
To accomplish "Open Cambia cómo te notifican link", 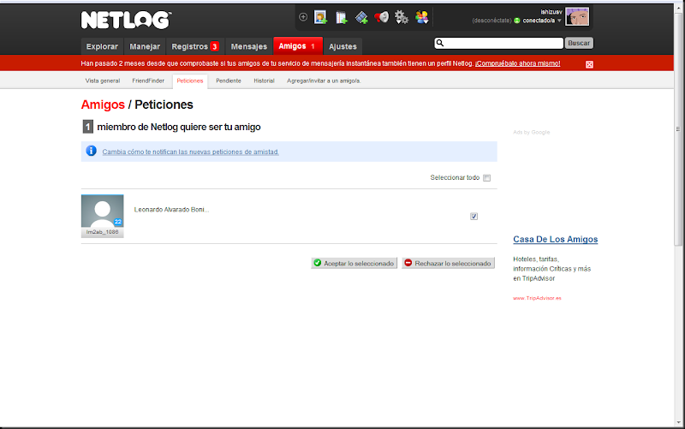I will click(190, 152).
